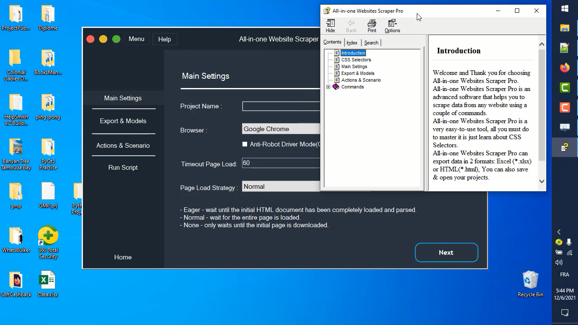Click the volume icon in system tray

[x=559, y=262]
